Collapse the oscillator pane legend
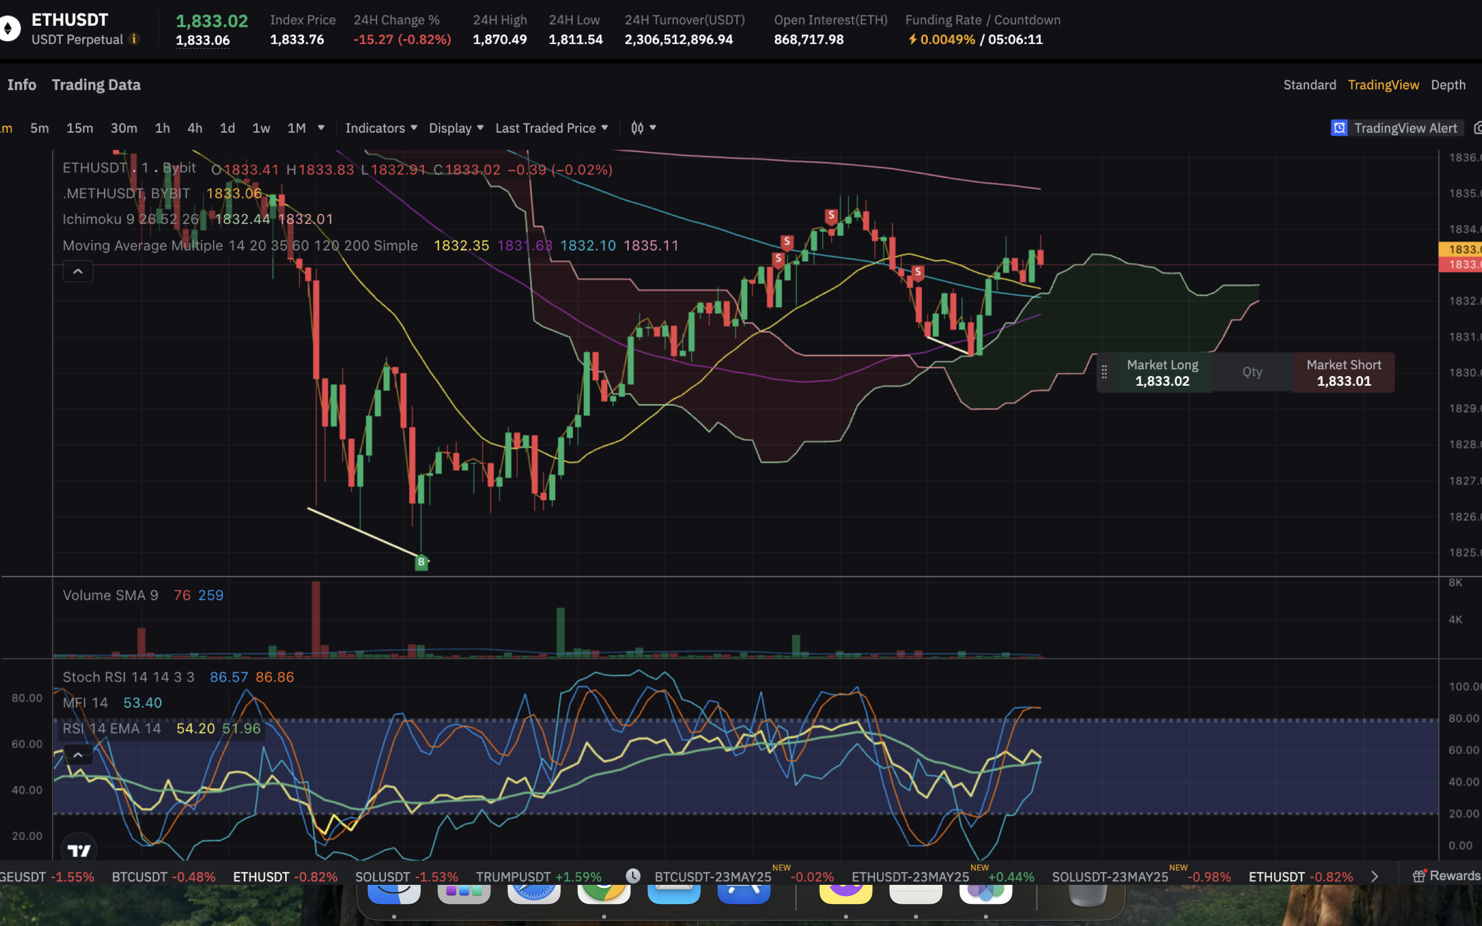The width and height of the screenshot is (1482, 926). coord(78,755)
